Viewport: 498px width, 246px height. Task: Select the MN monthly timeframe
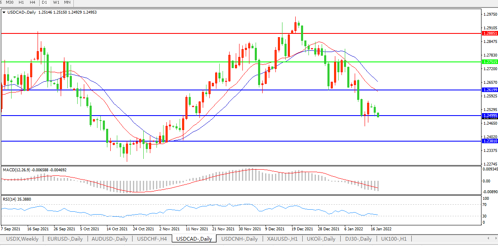tap(68, 2)
